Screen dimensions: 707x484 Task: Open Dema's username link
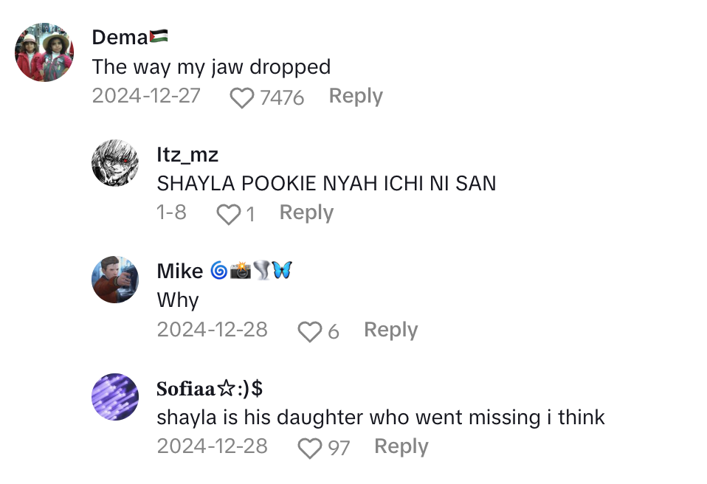click(120, 38)
